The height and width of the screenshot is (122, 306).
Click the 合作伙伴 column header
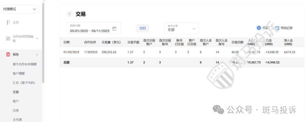point(90,42)
